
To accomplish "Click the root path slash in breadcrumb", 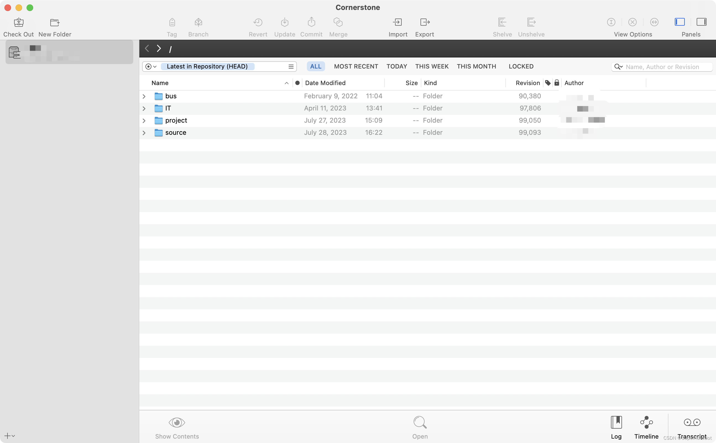I will 170,49.
